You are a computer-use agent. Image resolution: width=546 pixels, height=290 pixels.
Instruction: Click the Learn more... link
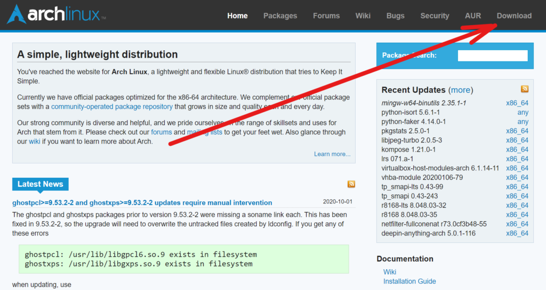click(332, 154)
